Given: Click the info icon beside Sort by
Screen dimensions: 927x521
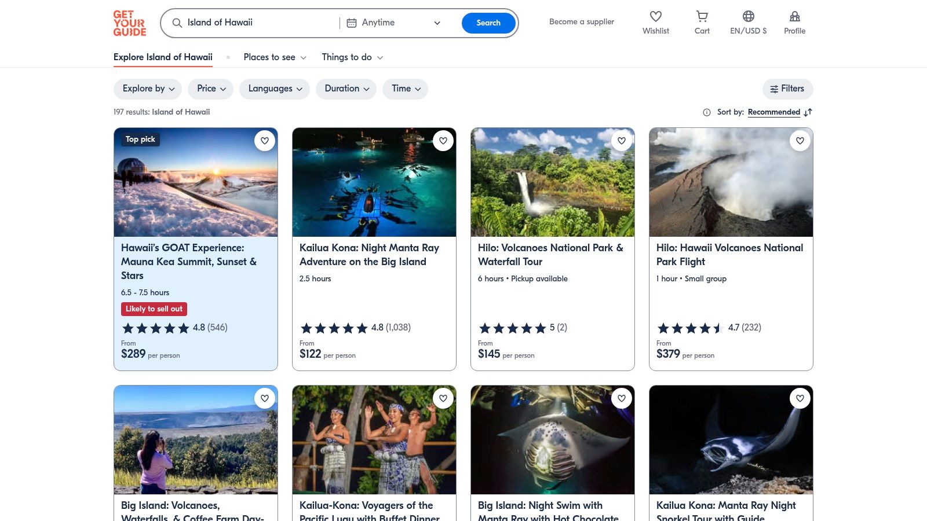Looking at the screenshot, I should [x=706, y=112].
